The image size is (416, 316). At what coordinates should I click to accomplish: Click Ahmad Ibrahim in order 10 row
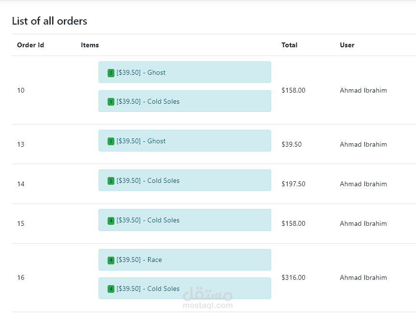pyautogui.click(x=363, y=90)
